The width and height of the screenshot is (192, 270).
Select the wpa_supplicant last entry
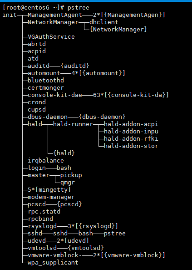point(53,263)
